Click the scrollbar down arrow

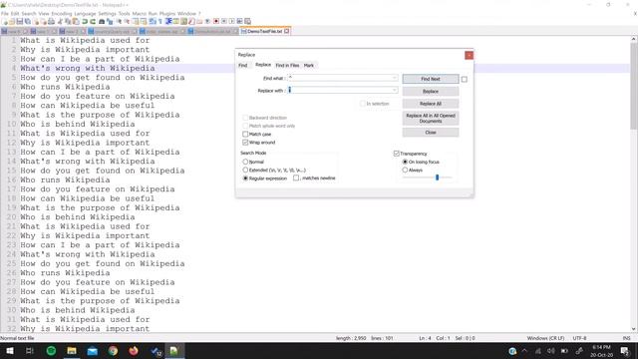coord(634,329)
